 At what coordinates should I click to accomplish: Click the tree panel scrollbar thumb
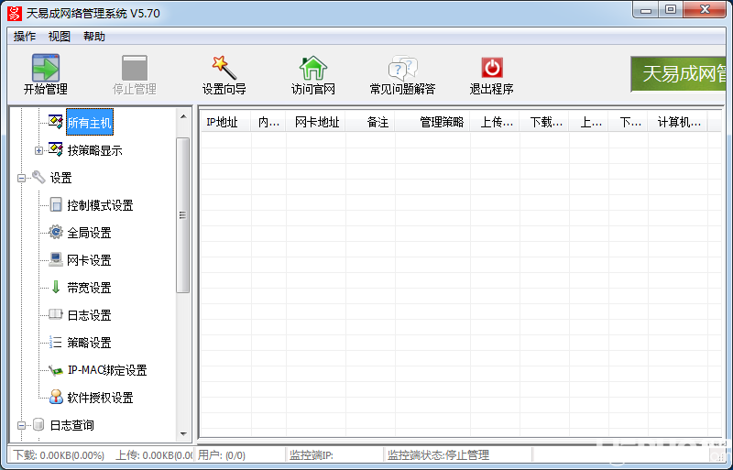coord(182,215)
